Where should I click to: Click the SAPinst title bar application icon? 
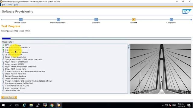(1, 1)
